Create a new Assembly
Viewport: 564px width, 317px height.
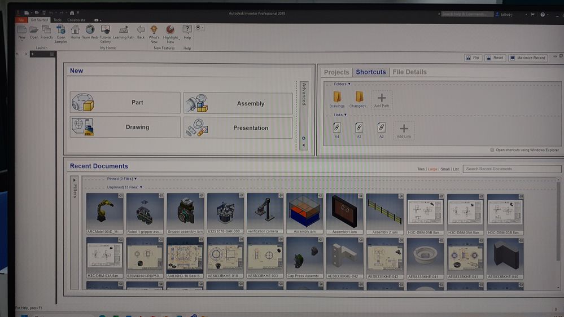238,103
